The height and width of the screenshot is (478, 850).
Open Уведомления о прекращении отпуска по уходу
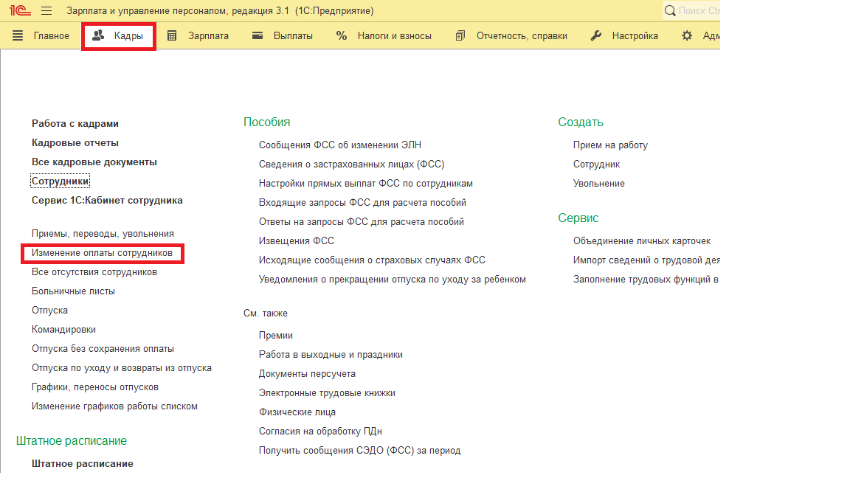(393, 279)
